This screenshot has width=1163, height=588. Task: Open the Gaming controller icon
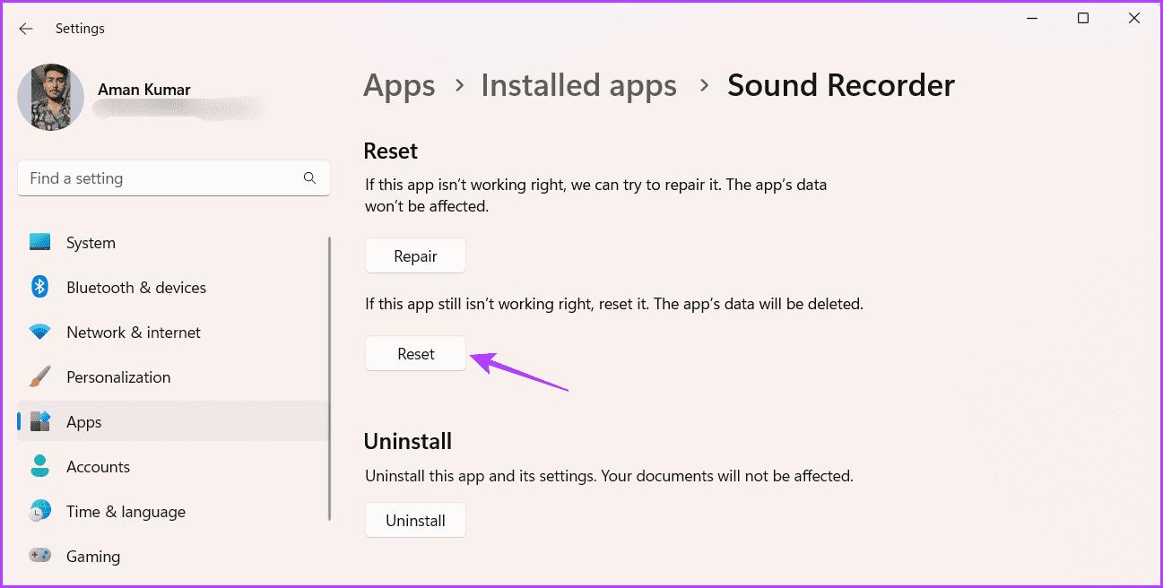(39, 556)
